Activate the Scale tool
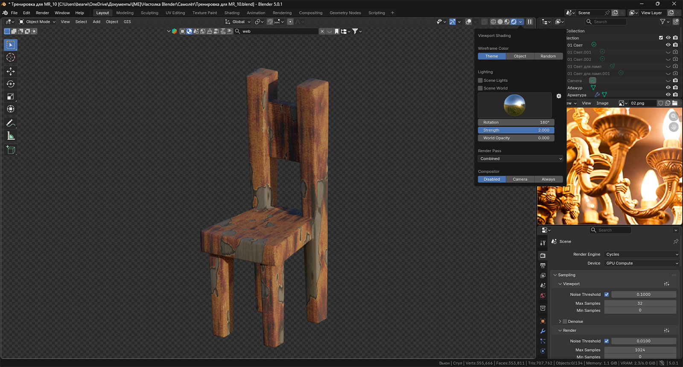Image resolution: width=683 pixels, height=367 pixels. [x=11, y=97]
